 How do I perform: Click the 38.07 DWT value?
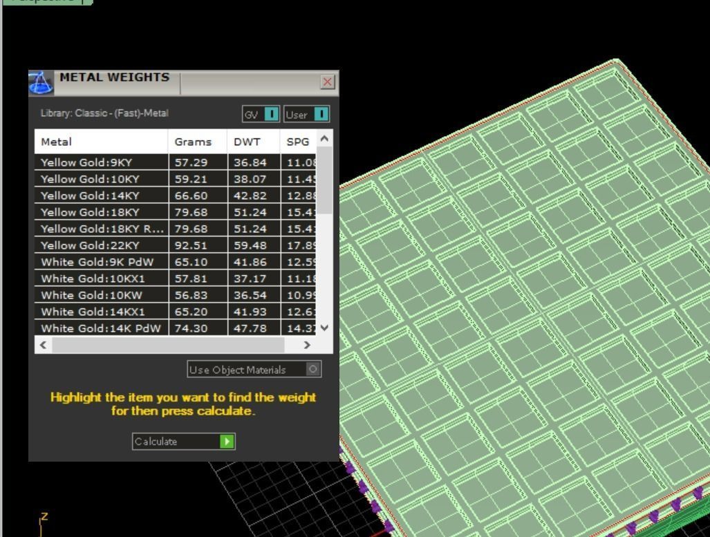(250, 179)
